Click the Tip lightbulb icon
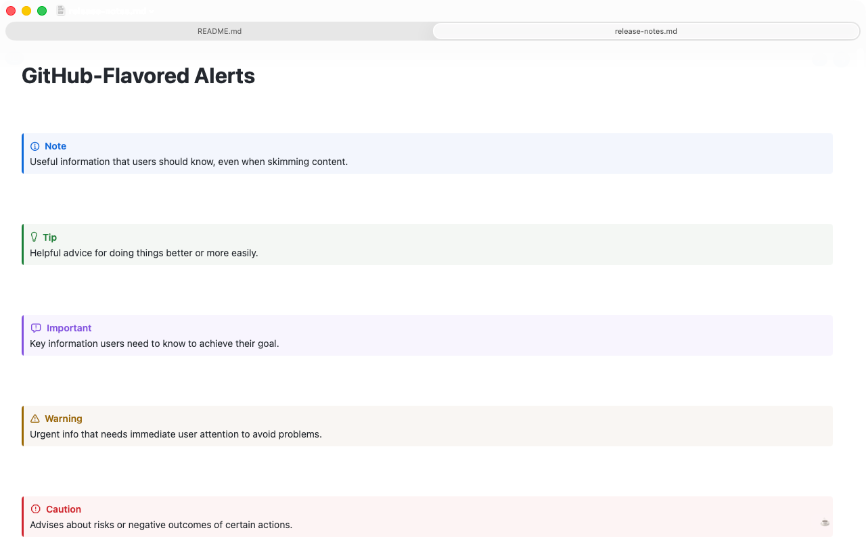 35,237
